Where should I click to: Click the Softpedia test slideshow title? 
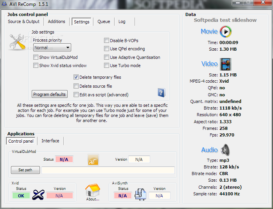(x=225, y=20)
